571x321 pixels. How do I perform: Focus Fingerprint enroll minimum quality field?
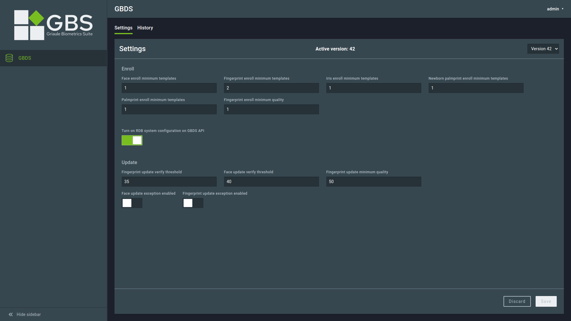(x=272, y=109)
